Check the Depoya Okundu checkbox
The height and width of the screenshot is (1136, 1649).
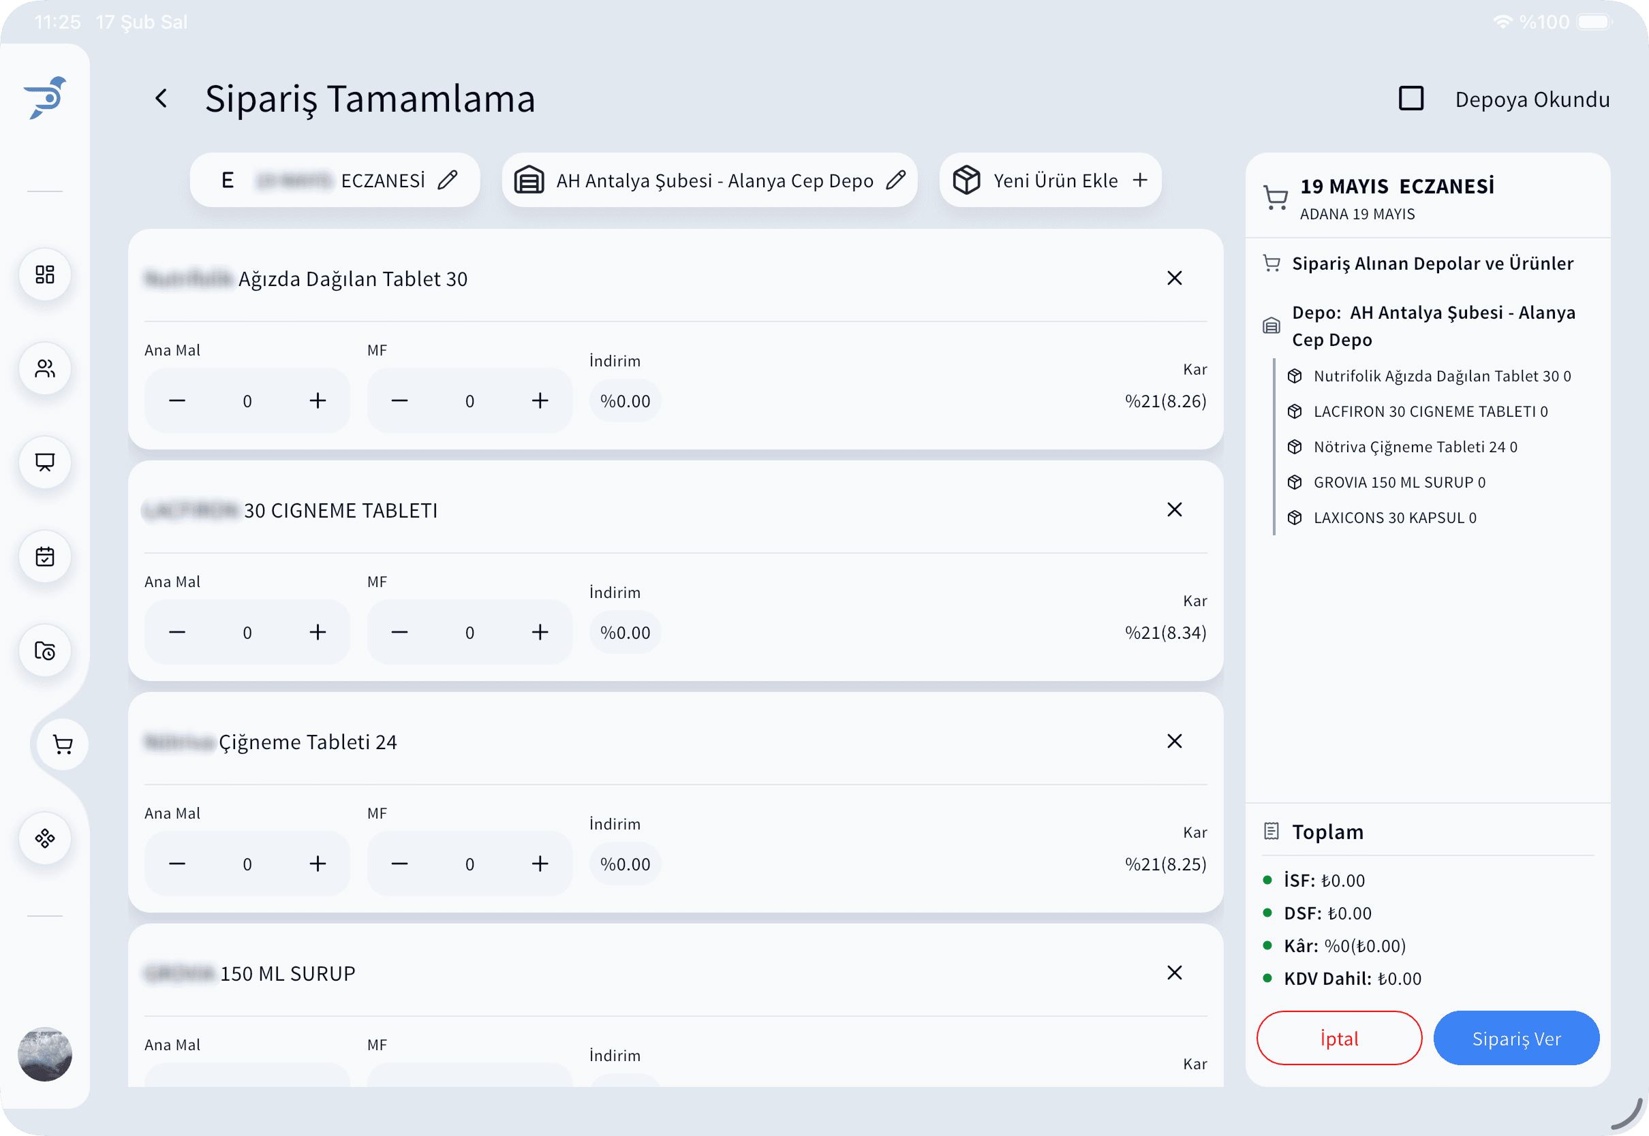[x=1411, y=98]
